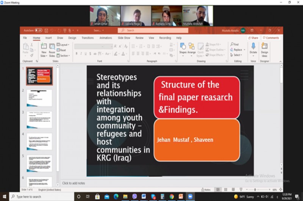
Task: Open the Select dropdown in Editing
Action: [236, 55]
